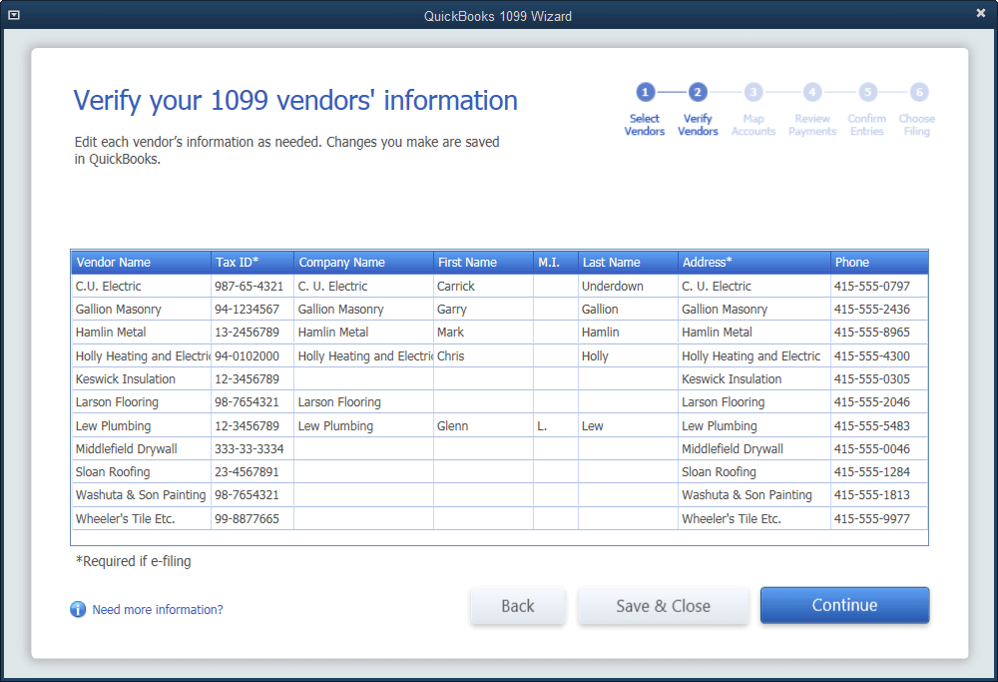The height and width of the screenshot is (682, 998).
Task: Select tax ID 94-1234567 cell
Action: click(x=252, y=309)
